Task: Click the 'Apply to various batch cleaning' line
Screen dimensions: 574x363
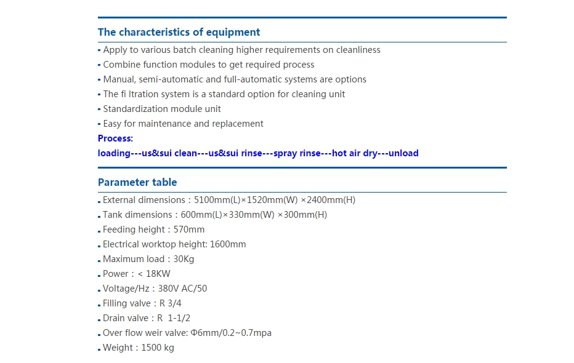Action: point(241,50)
